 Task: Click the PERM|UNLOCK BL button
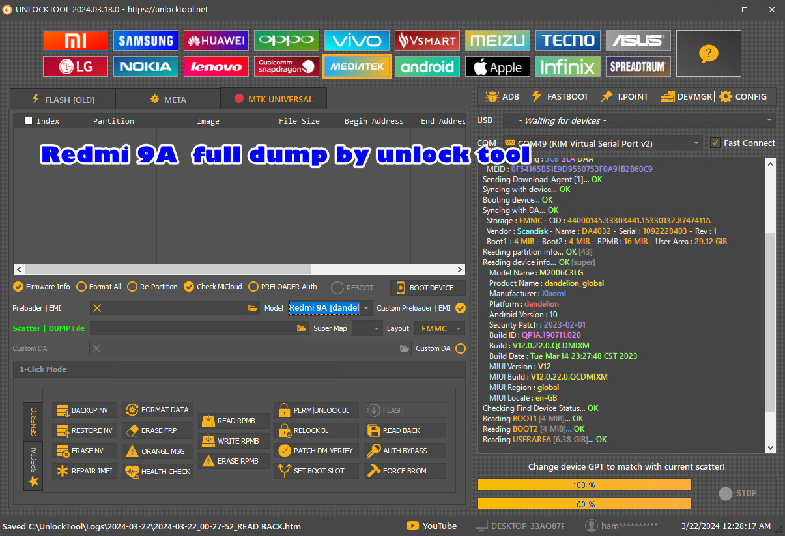[316, 410]
